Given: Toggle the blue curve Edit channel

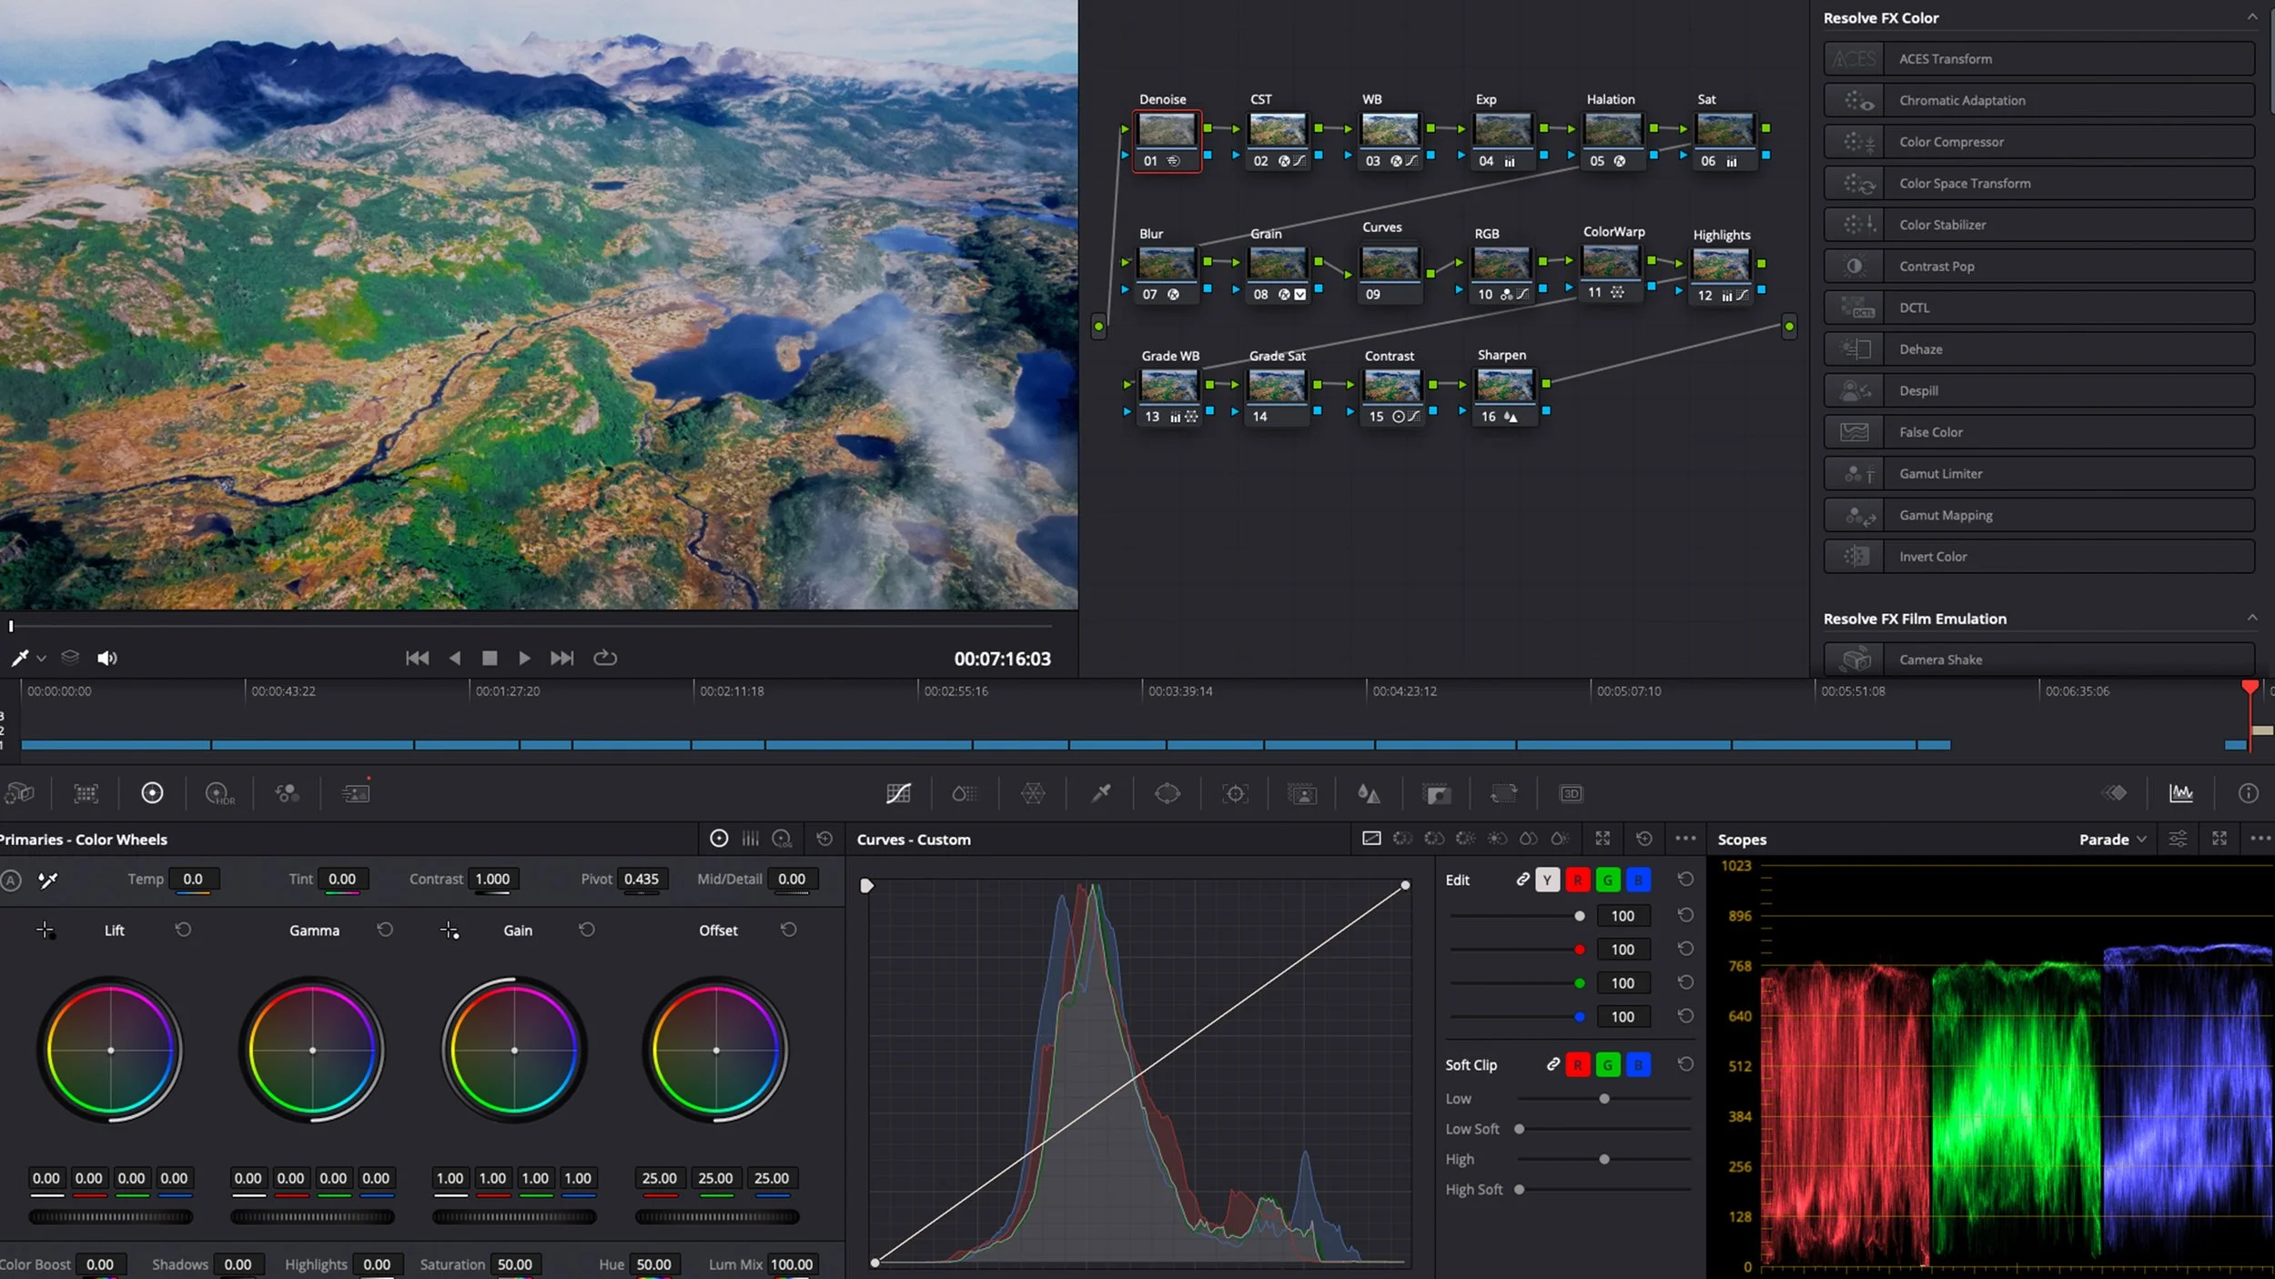Looking at the screenshot, I should (x=1638, y=880).
